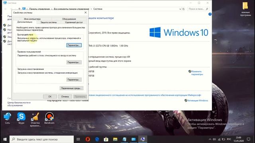
Task: Close the Свойства системы dialog
Action: tap(86, 12)
